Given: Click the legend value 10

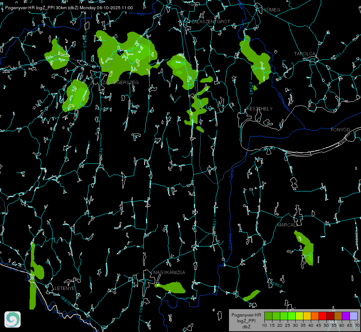Looking at the screenshot, I should coord(264,325).
